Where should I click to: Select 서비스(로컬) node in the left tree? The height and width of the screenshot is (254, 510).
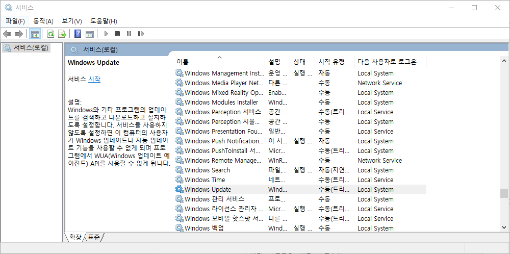click(27, 48)
